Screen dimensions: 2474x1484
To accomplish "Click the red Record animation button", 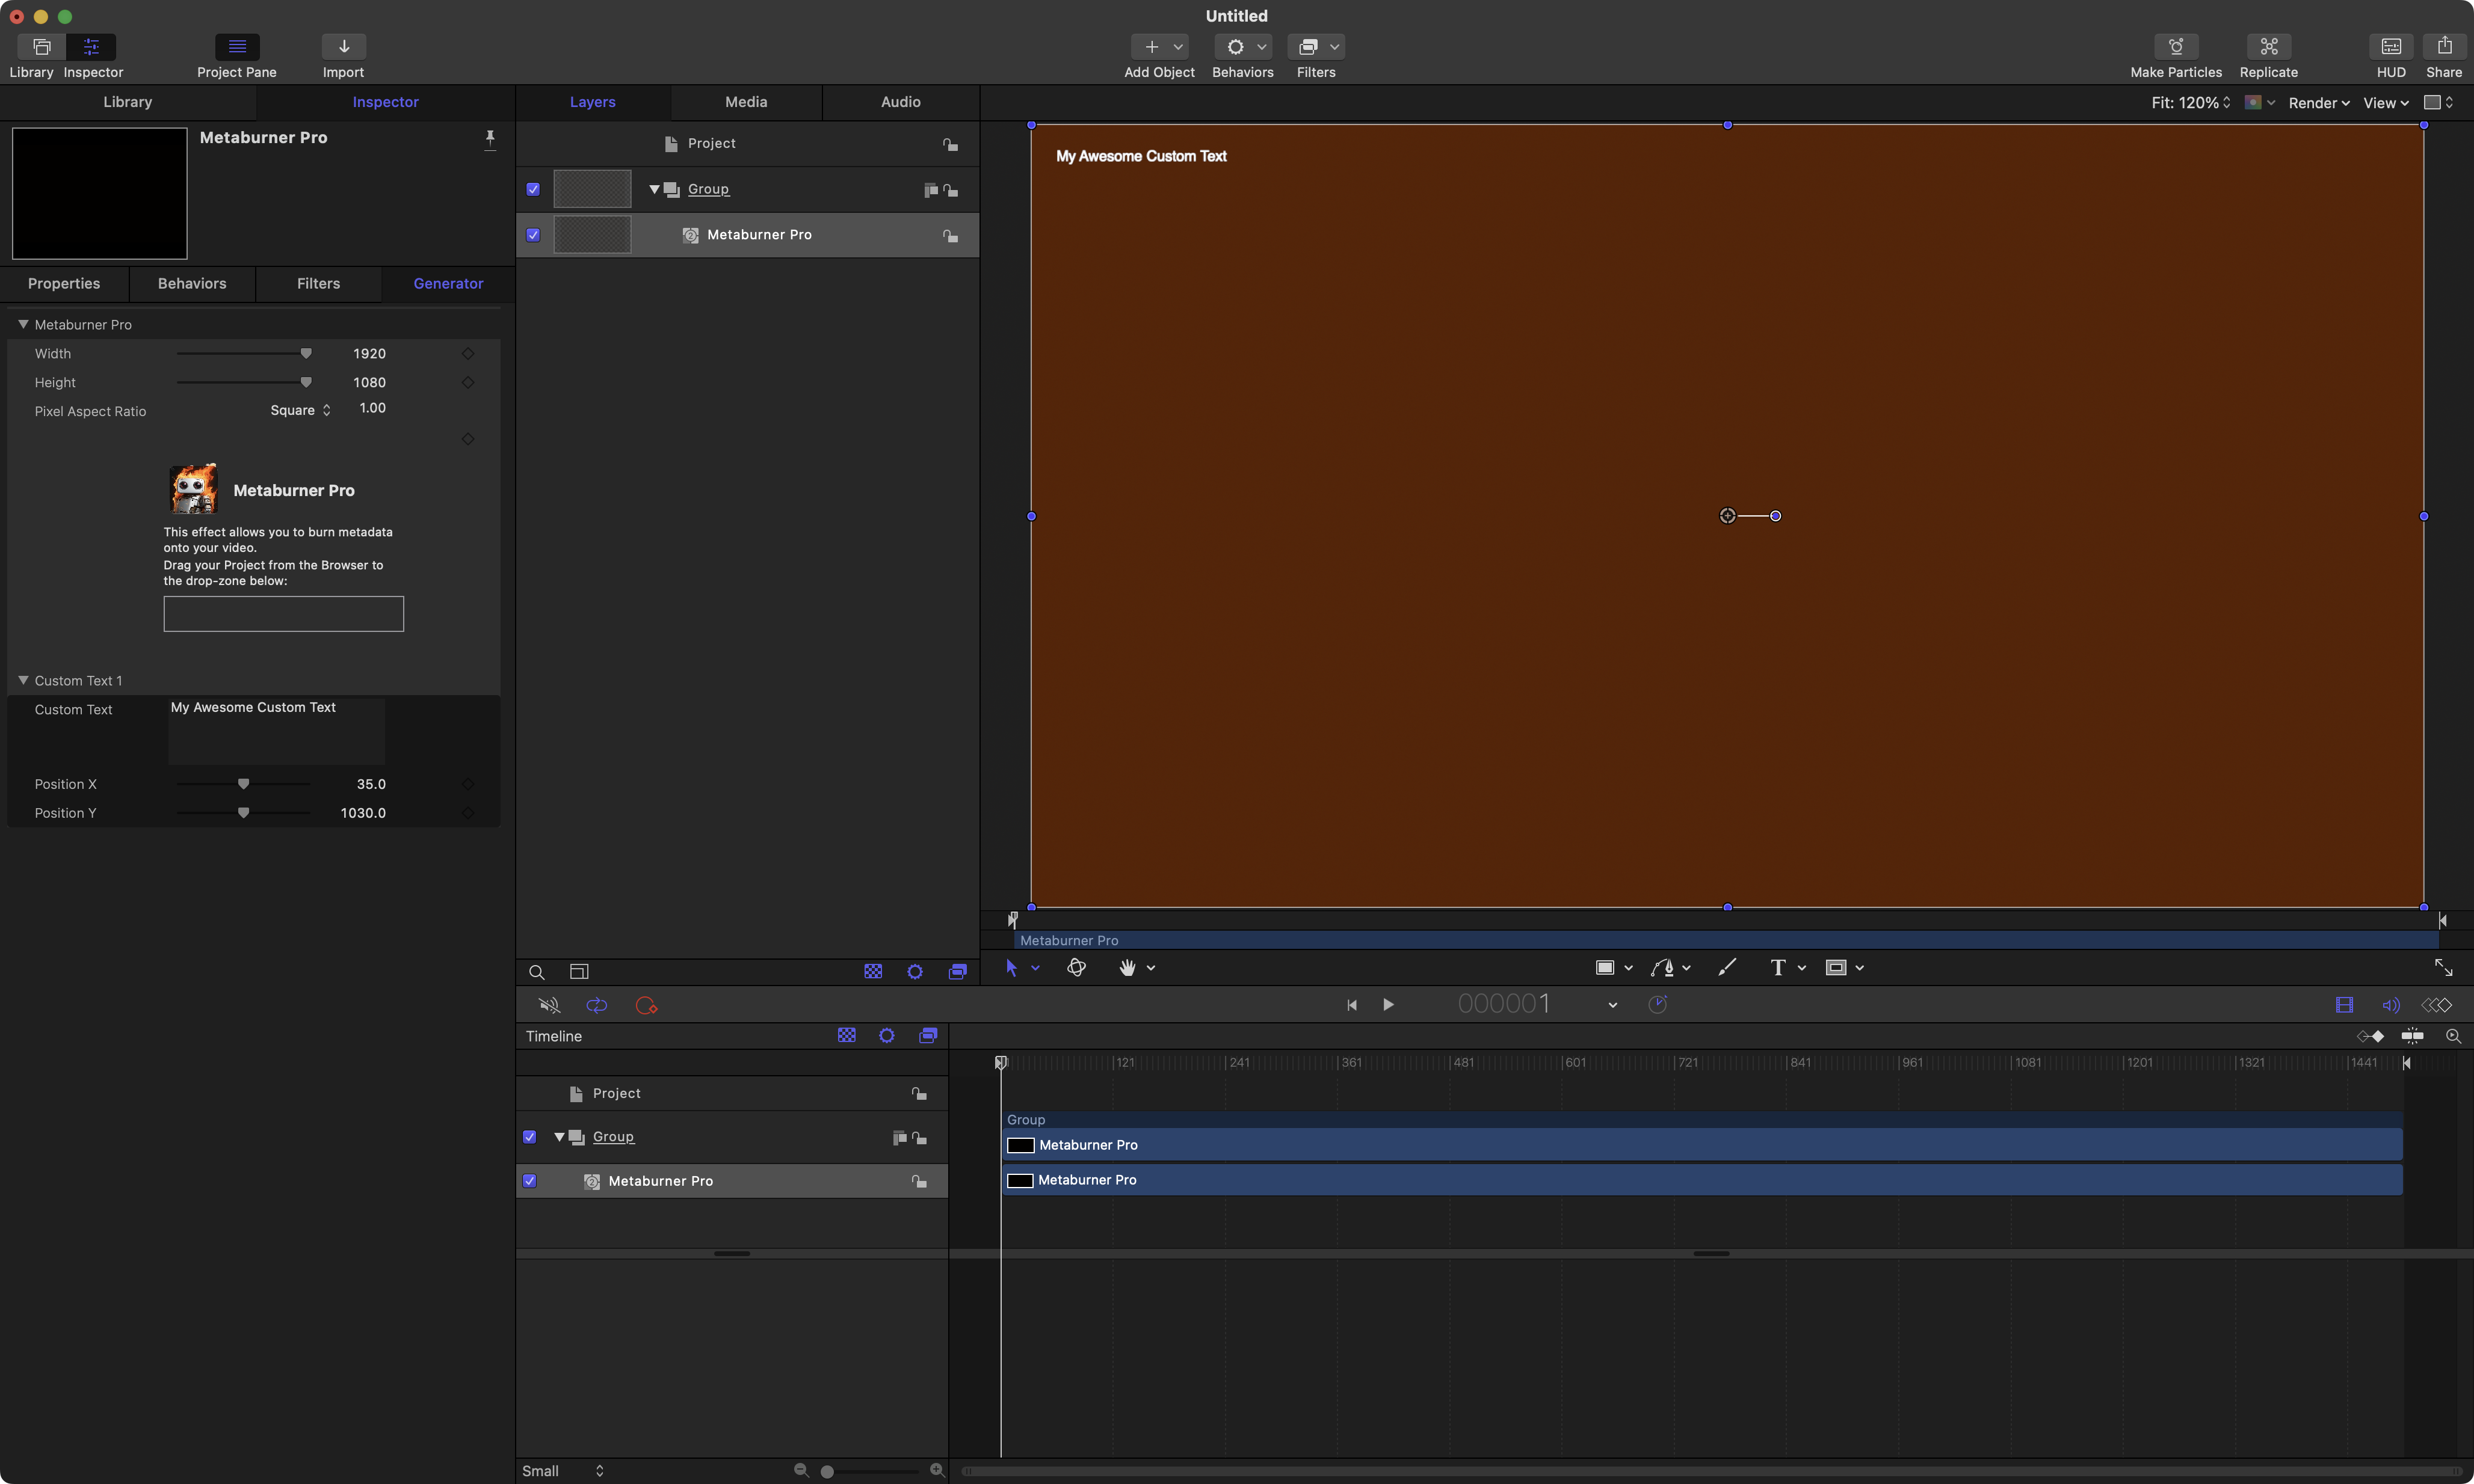I will (646, 1005).
